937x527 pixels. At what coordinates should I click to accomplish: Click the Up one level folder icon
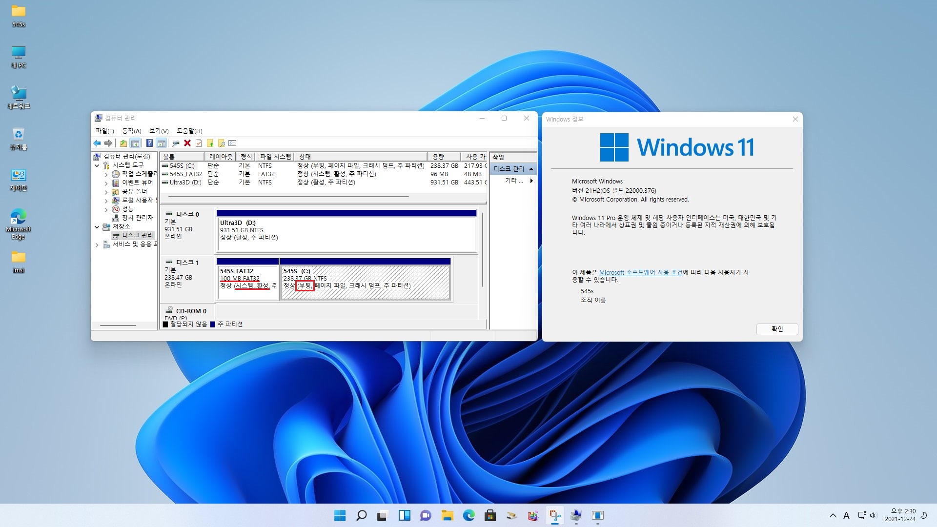pyautogui.click(x=123, y=143)
